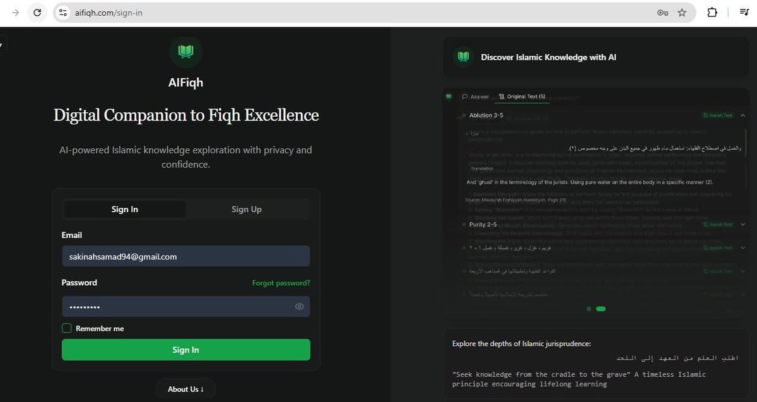Expand the third Arabic source row chevron

pyautogui.click(x=743, y=248)
